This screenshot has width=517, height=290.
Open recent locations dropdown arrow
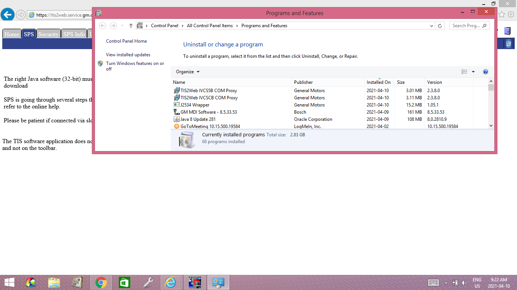(x=122, y=26)
